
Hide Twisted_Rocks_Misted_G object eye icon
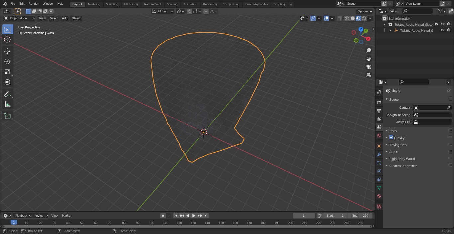click(443, 30)
